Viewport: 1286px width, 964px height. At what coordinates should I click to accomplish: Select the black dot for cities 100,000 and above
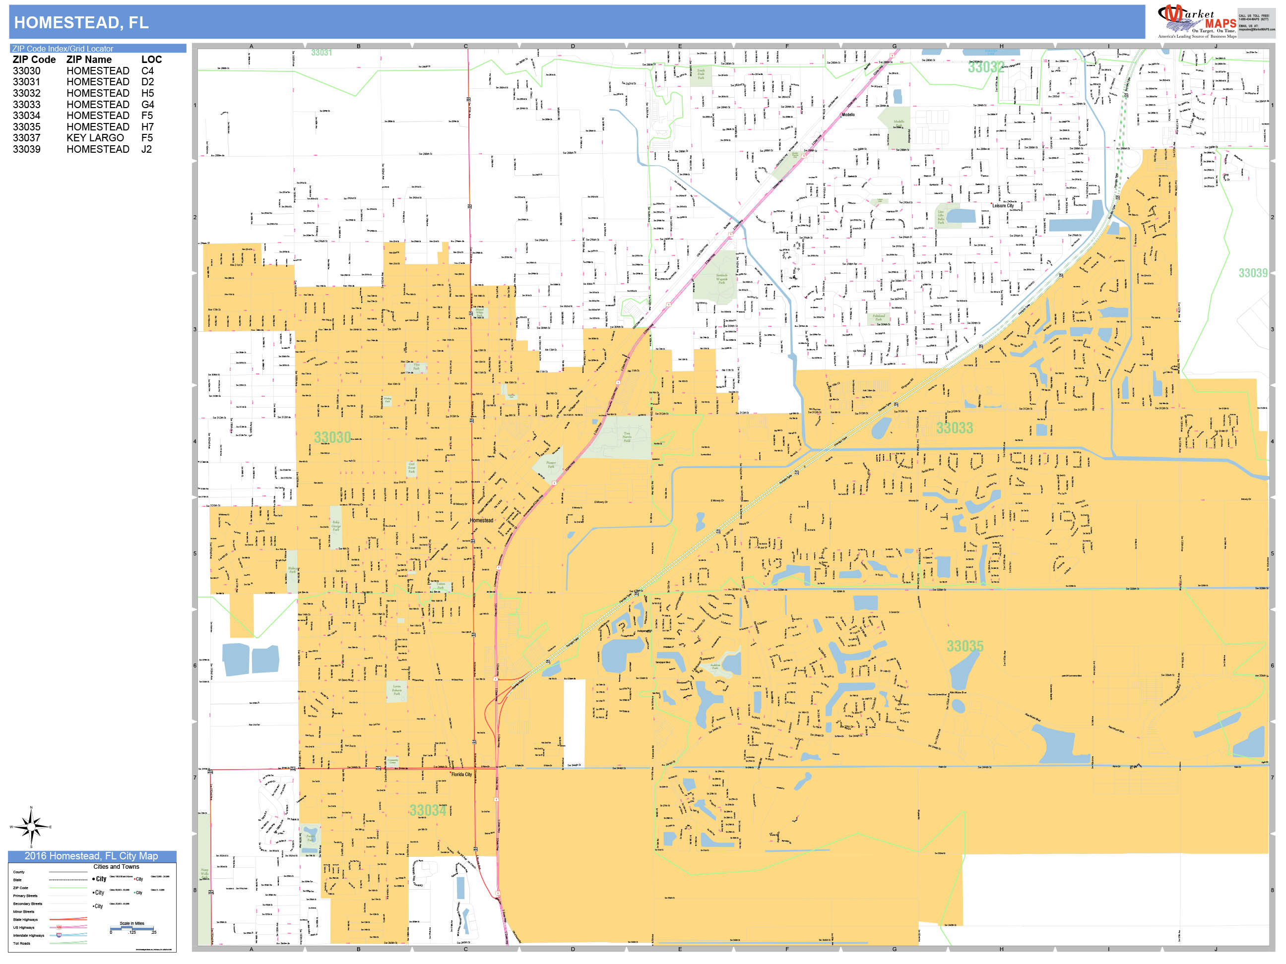click(x=94, y=879)
